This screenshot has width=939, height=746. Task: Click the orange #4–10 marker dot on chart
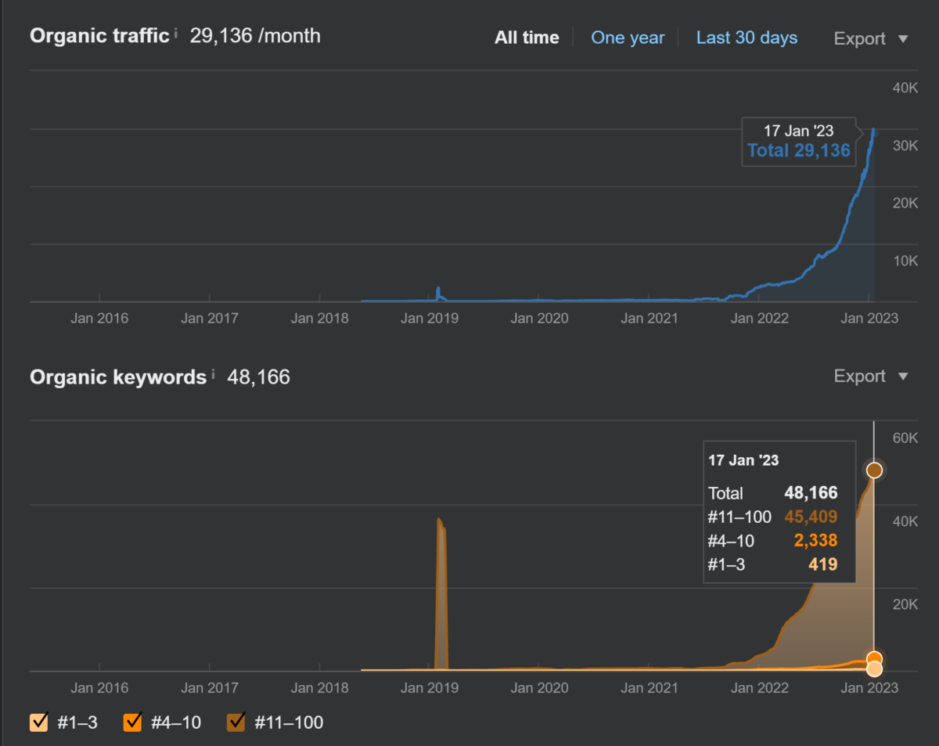(874, 659)
